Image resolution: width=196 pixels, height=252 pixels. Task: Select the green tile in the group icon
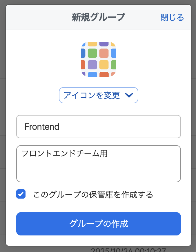92,53
